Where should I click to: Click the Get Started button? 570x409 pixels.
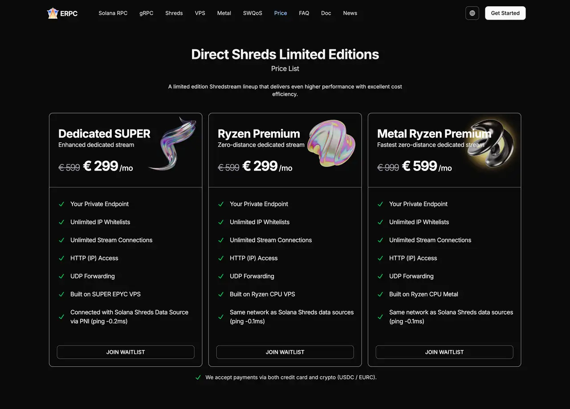click(505, 13)
